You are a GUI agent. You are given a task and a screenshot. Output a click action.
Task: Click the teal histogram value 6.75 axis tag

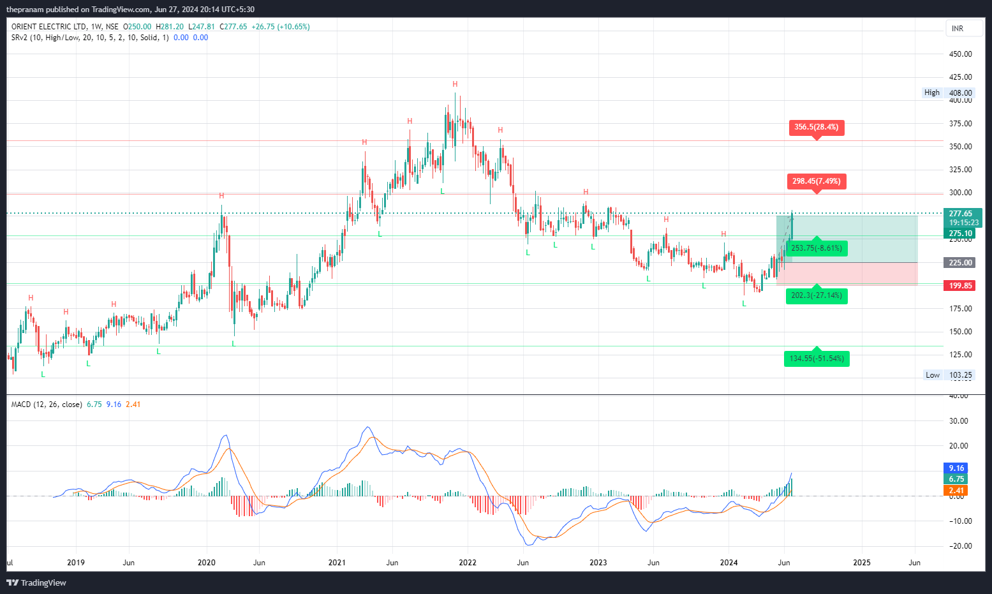(x=956, y=479)
